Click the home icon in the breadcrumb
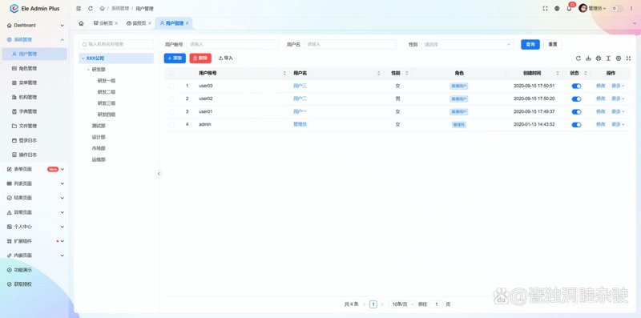 [103, 9]
